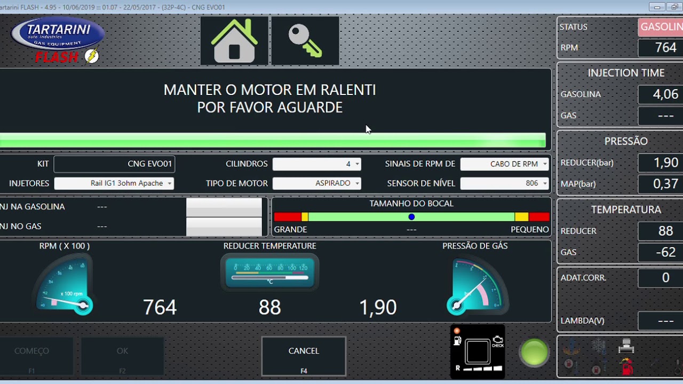The height and width of the screenshot is (384, 683).
Task: Expand the TIPO DE MOTOR dropdown
Action: pyautogui.click(x=317, y=183)
